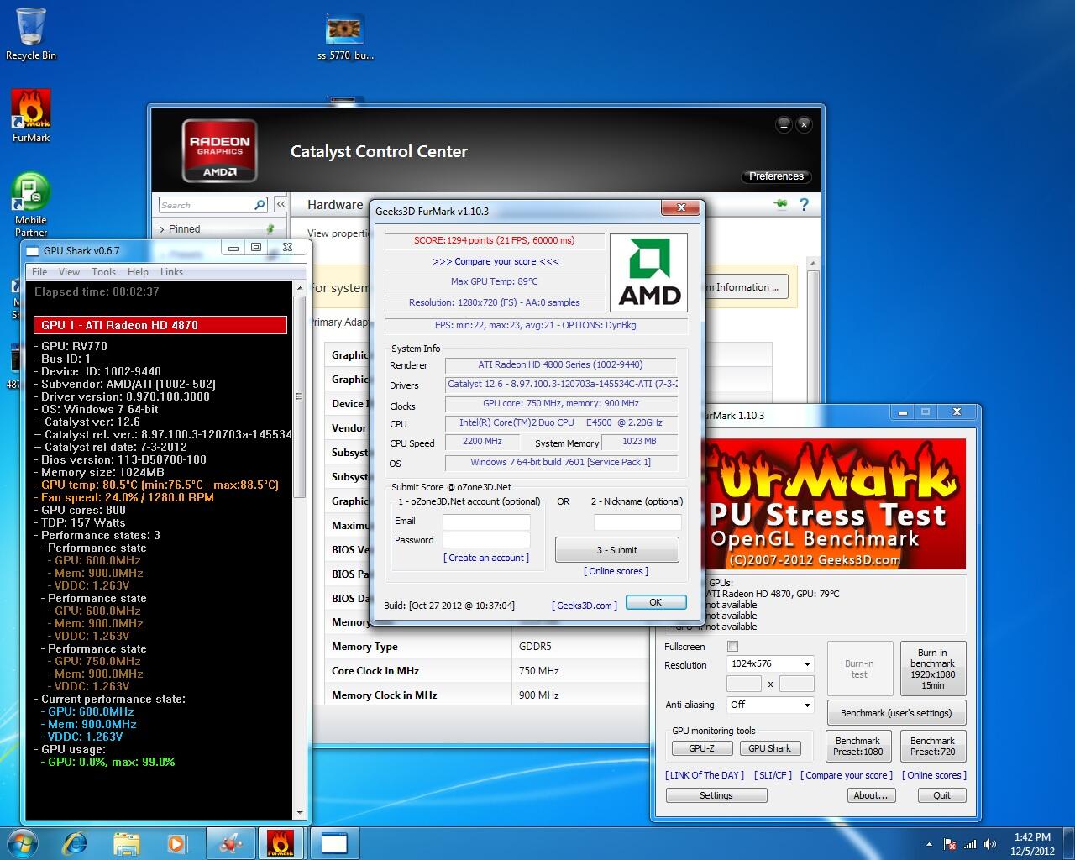Show hidden tray icons arrow
Viewport: 1075px width, 860px height.
click(x=929, y=844)
